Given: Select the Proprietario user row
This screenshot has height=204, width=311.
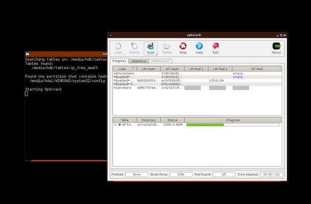Looking at the screenshot, I should point(197,88).
